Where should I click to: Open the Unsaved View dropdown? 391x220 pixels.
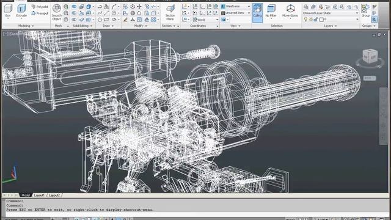[x=236, y=13]
